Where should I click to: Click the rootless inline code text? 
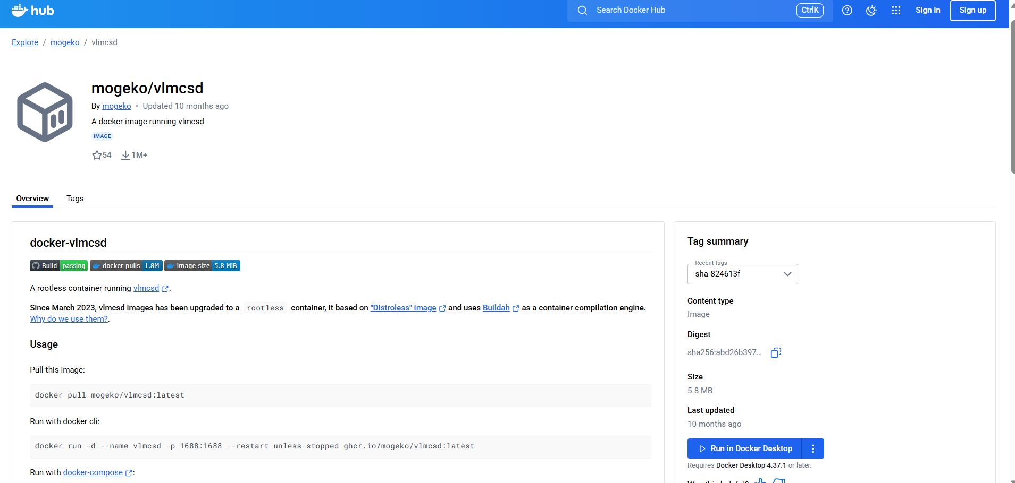click(265, 308)
